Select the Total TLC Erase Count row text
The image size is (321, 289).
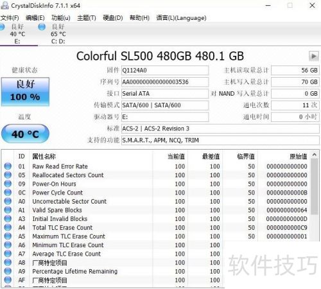[x=62, y=227]
